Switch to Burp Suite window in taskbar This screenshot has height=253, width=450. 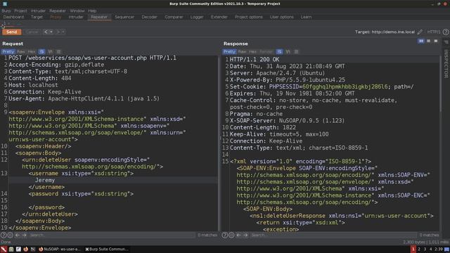coord(107,249)
